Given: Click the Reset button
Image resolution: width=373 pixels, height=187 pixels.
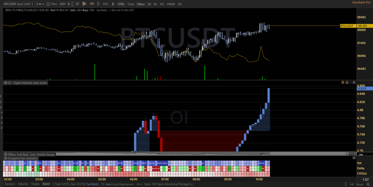Looking at the screenshot, I should (x=360, y=185).
